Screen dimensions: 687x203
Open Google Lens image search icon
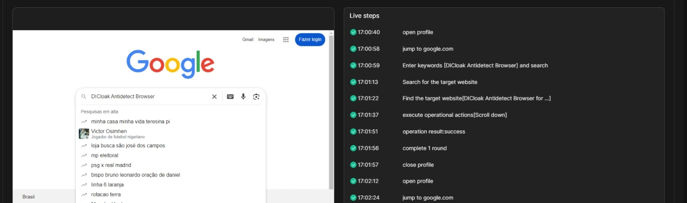pos(256,97)
